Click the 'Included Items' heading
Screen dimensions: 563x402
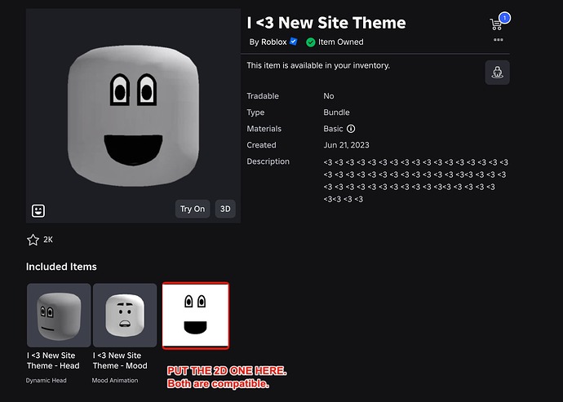coord(61,267)
